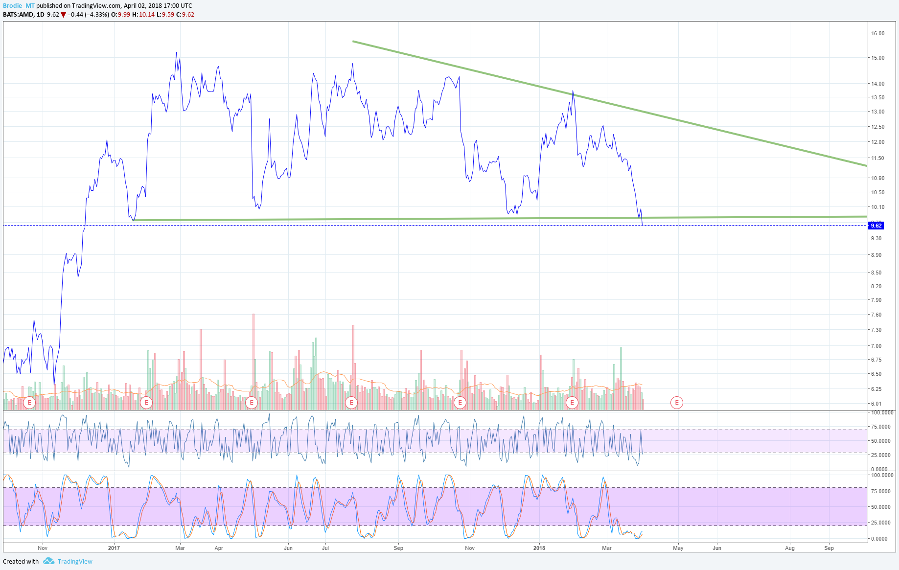Viewport: 899px width, 570px height.
Task: Click the TradingView cloud logo icon
Action: 48,561
